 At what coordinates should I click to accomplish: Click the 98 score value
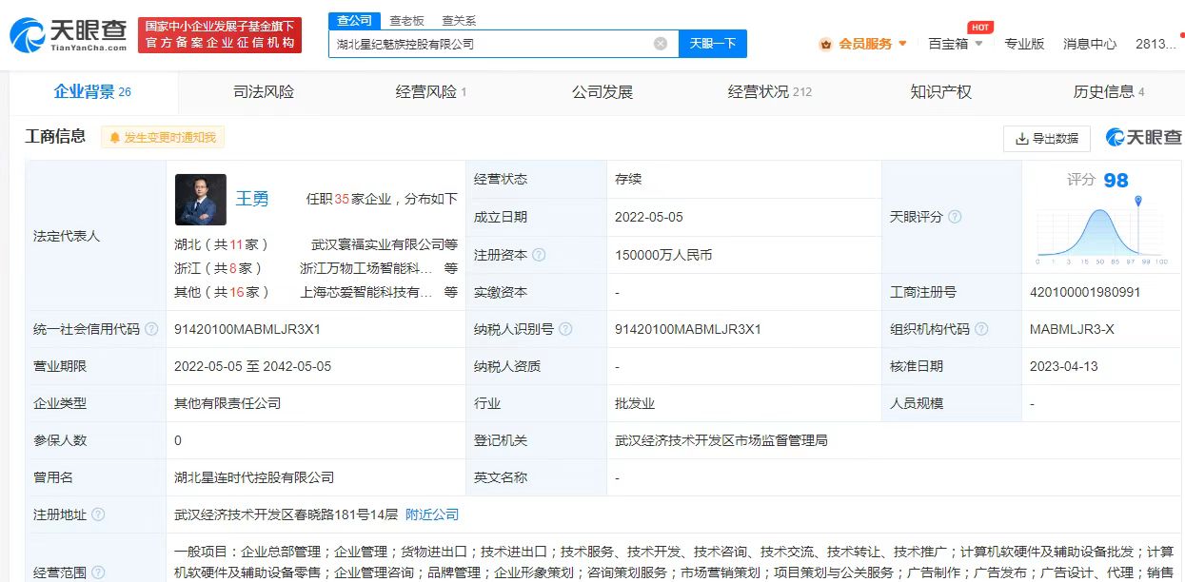point(1116,181)
